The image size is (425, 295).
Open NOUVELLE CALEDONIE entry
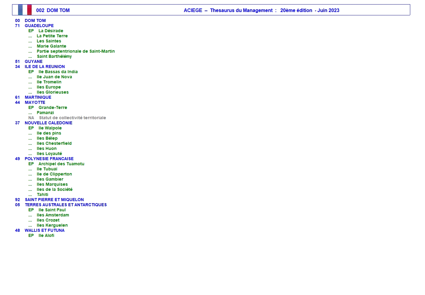(49, 123)
